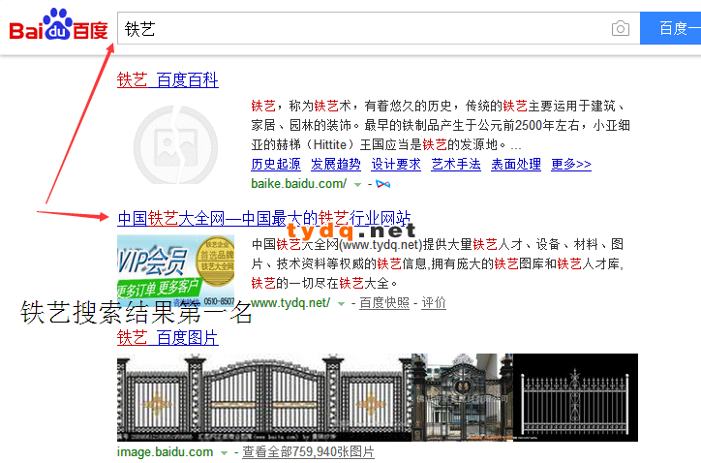Expand dropdown arrow next to www.tydq.net/

click(341, 304)
